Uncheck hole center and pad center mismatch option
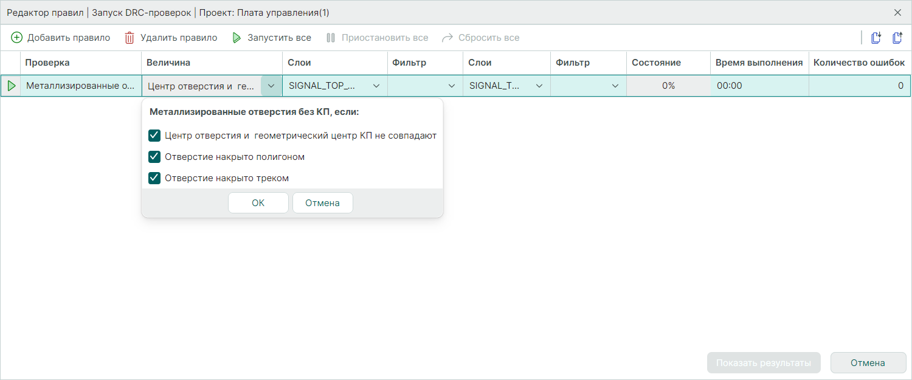Screen dimensions: 912x380 pyautogui.click(x=154, y=136)
